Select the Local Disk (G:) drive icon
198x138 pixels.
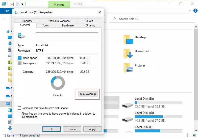(x=128, y=119)
